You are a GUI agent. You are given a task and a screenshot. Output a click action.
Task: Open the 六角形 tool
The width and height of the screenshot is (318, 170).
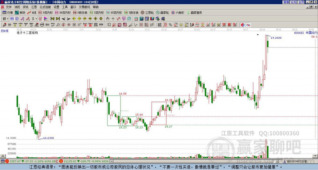click(x=178, y=12)
